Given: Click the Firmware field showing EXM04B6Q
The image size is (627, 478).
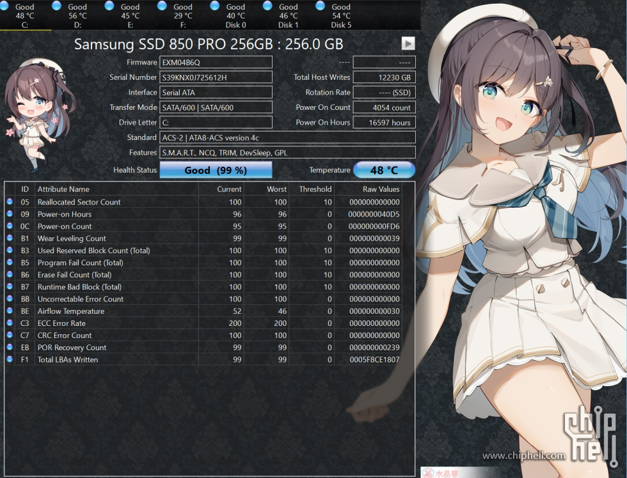Looking at the screenshot, I should click(216, 62).
